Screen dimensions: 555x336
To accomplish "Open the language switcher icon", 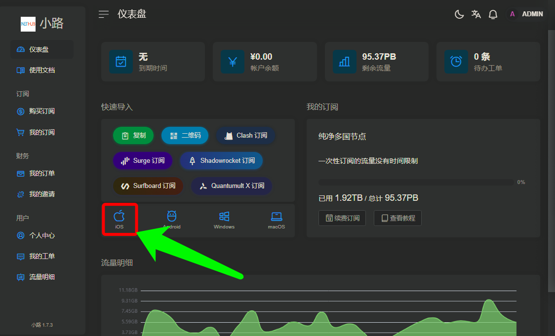I will [476, 14].
